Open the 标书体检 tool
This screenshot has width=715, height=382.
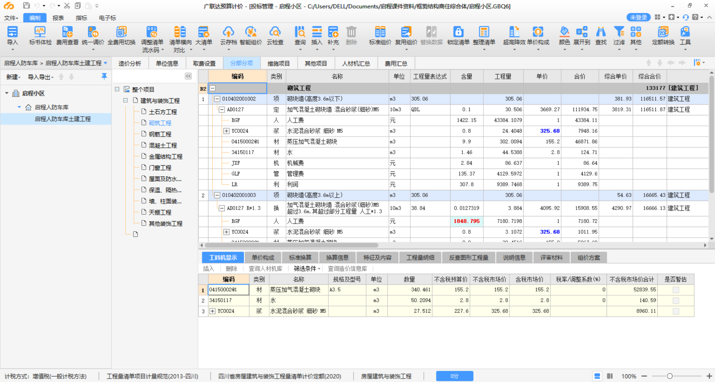40,36
